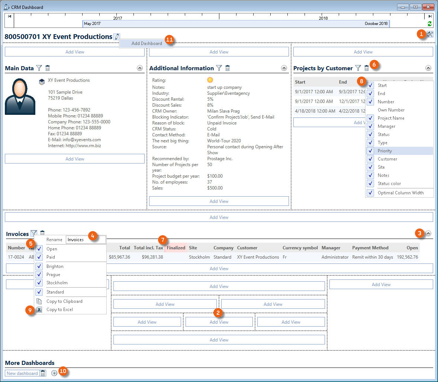Click the Rename field containing Invoices
Screen dimensions: 438x382
tap(86, 240)
